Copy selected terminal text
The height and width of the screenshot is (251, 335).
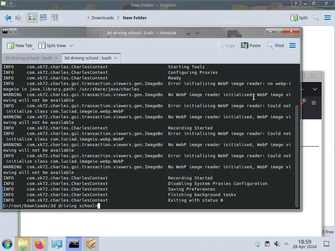[x=226, y=45]
